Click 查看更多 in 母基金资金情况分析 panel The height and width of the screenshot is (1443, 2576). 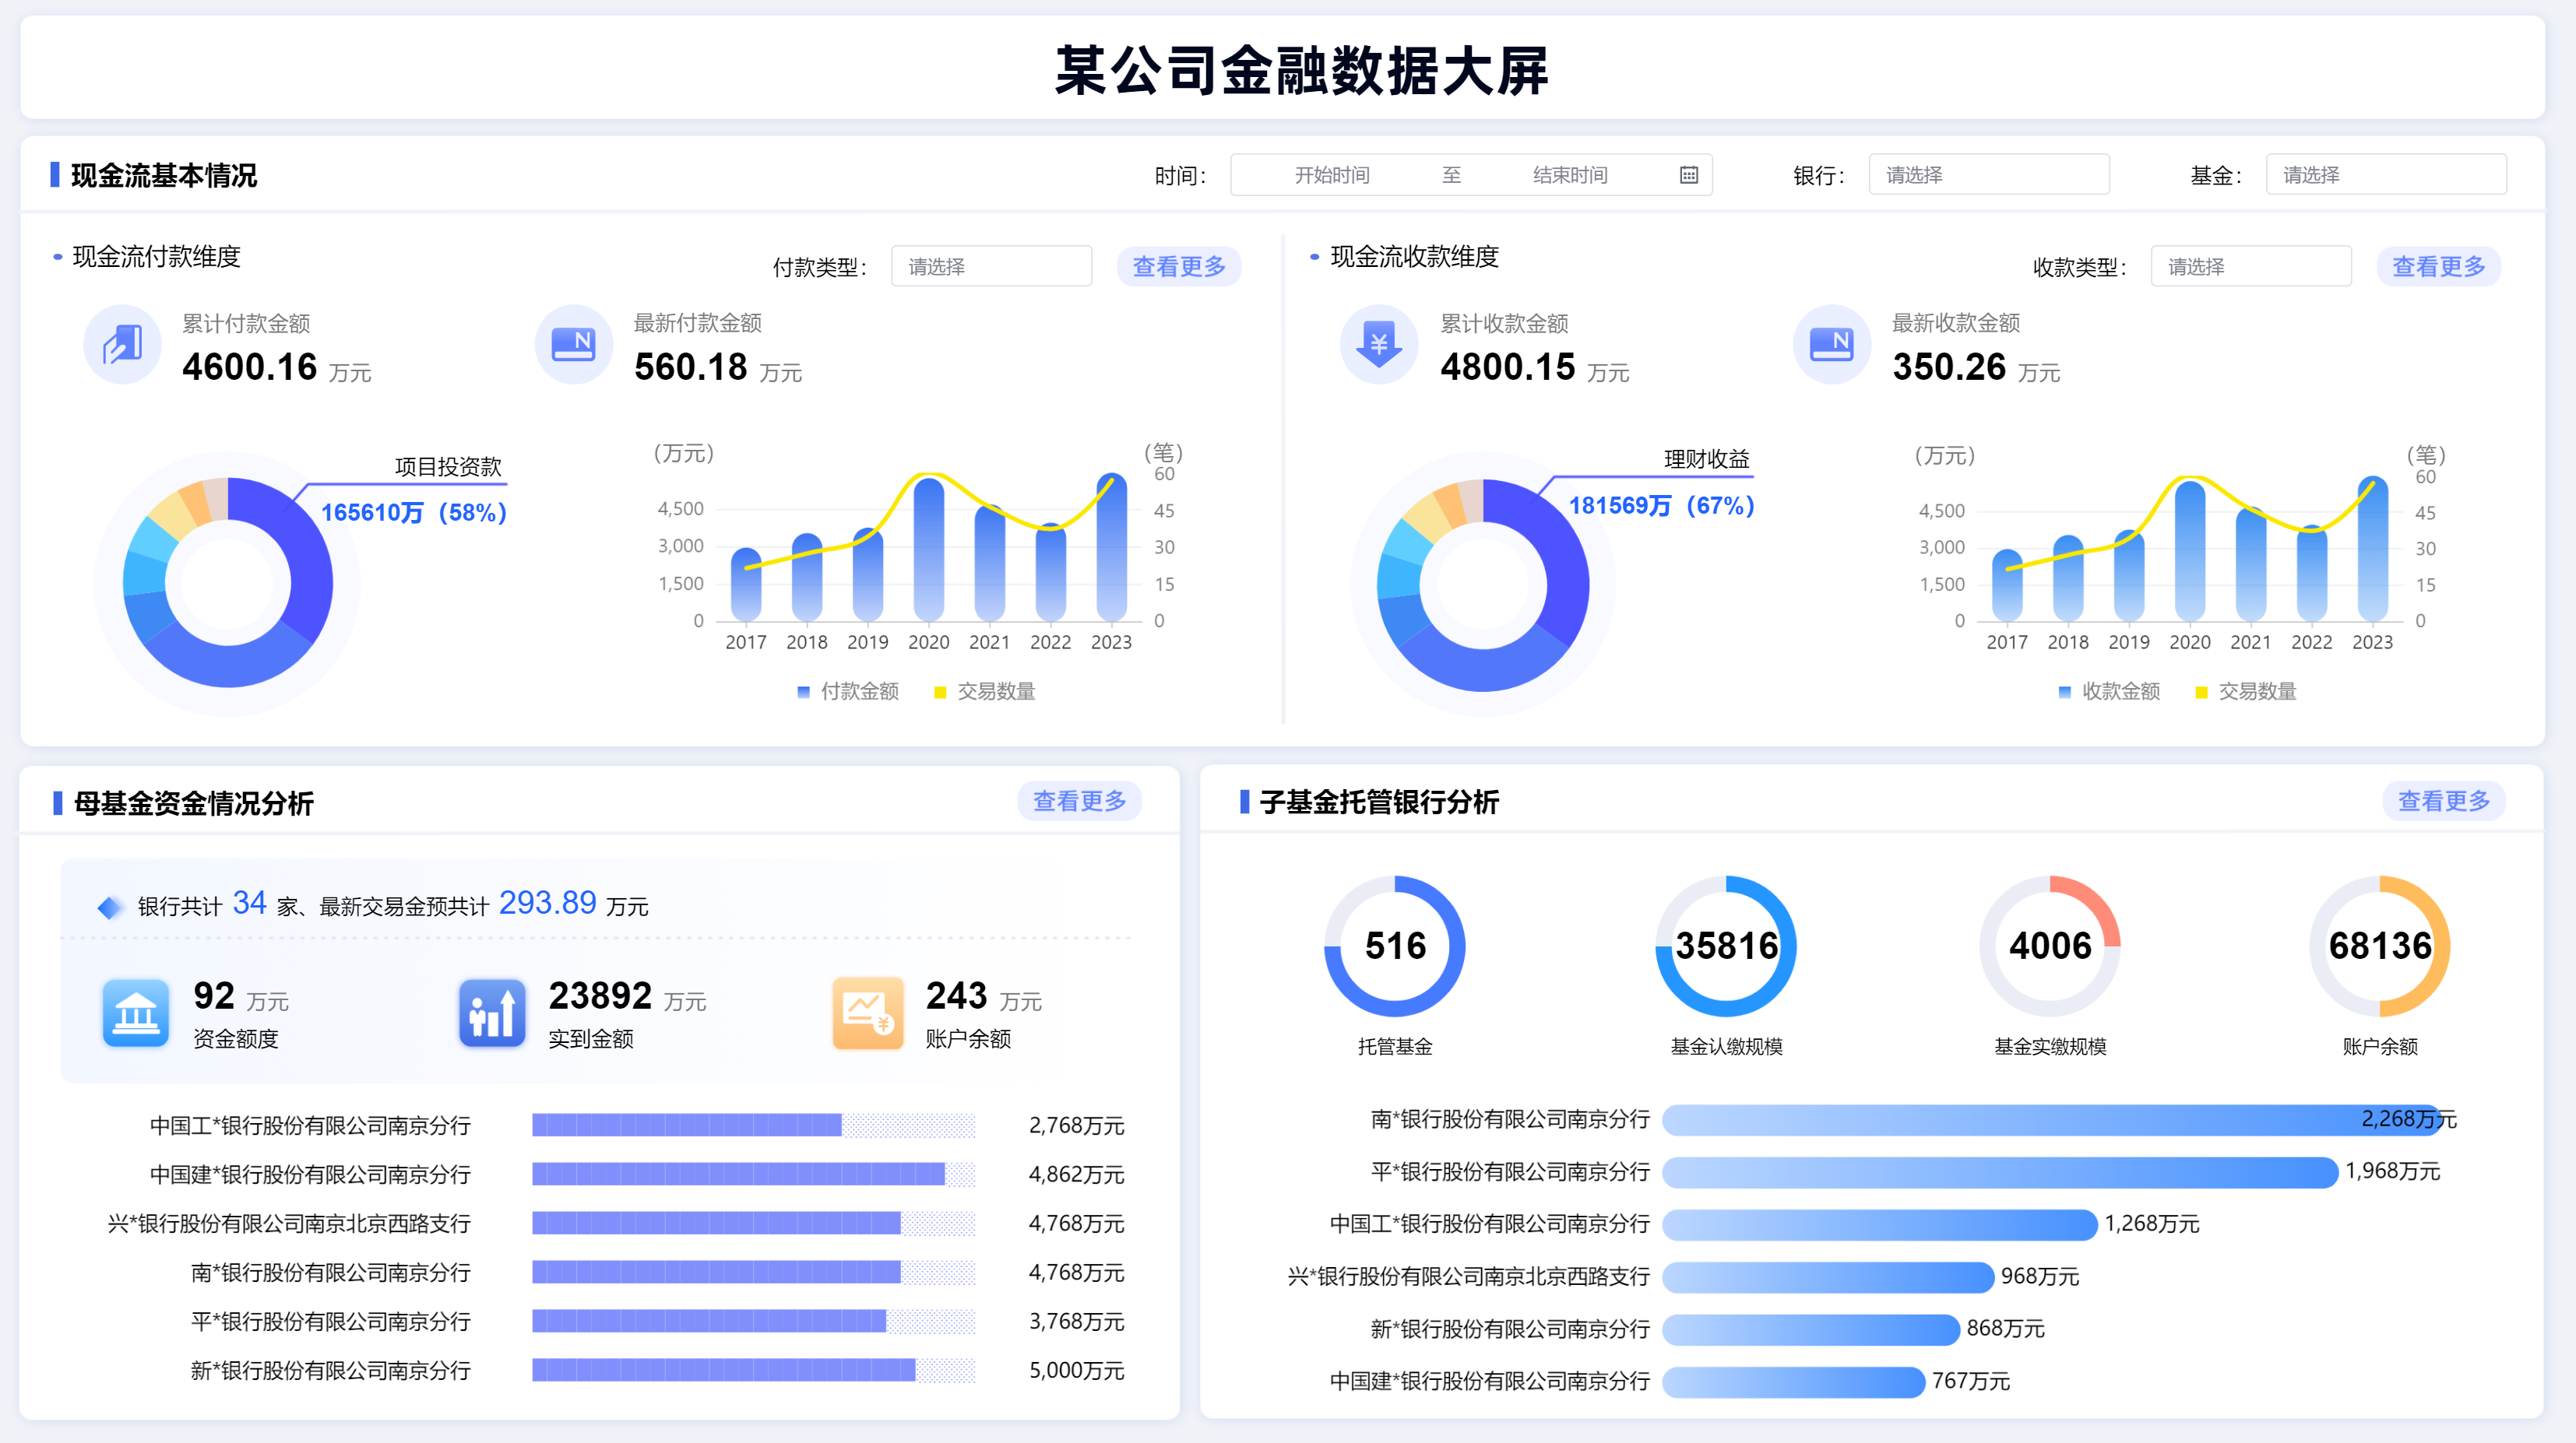point(1079,802)
